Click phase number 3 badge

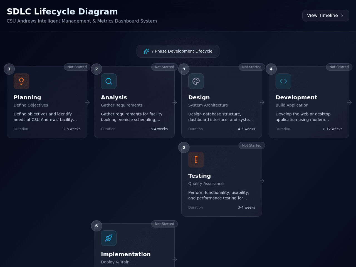coord(184,69)
